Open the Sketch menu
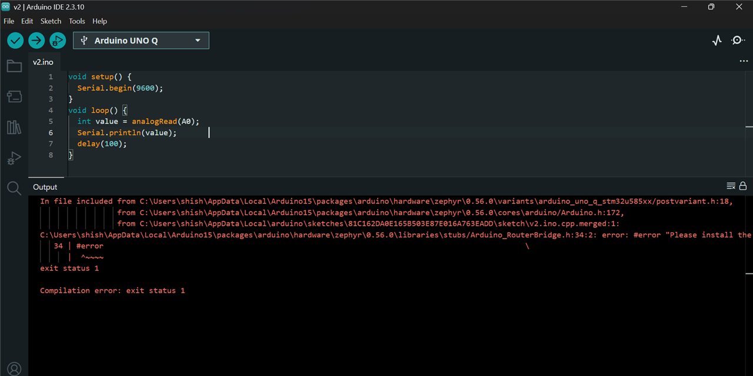 point(51,21)
